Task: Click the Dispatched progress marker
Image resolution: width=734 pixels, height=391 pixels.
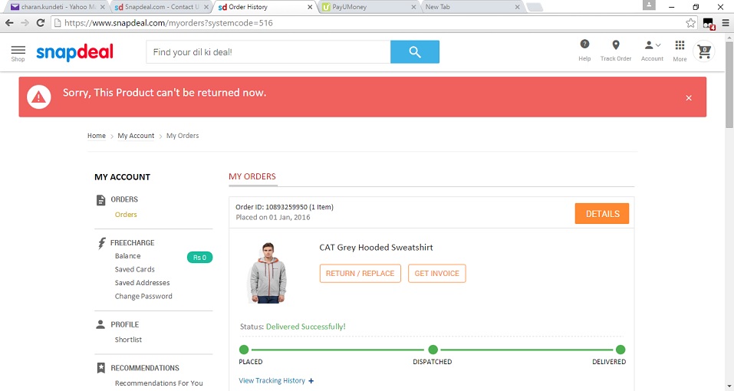Action: [433, 350]
